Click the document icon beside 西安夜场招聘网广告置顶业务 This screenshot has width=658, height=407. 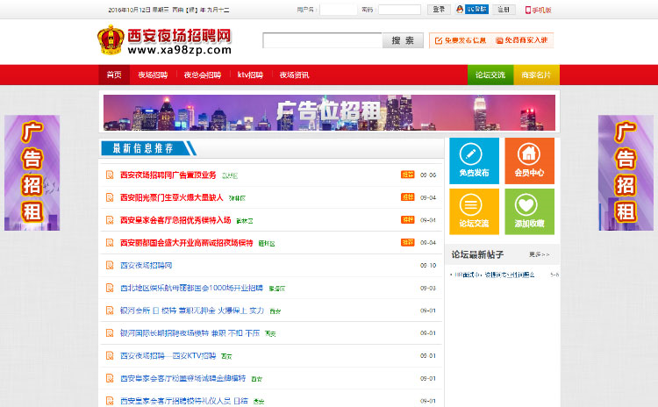tap(110, 175)
